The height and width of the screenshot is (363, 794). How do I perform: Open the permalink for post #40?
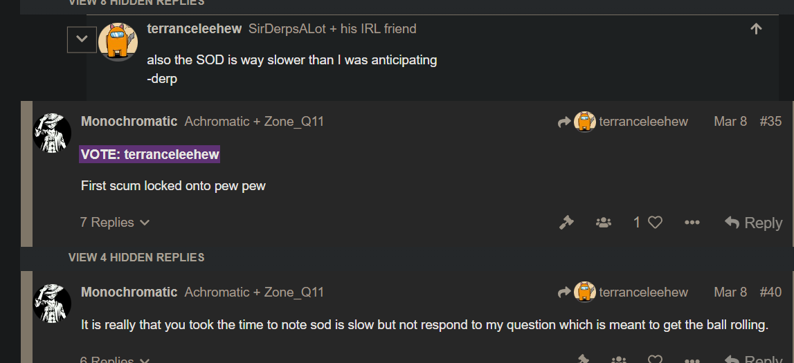click(x=770, y=292)
